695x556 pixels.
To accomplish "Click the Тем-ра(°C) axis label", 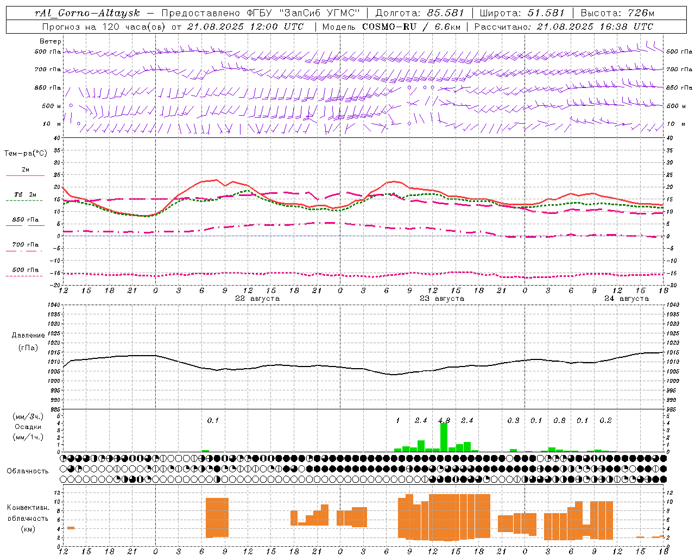I will 26,154.
